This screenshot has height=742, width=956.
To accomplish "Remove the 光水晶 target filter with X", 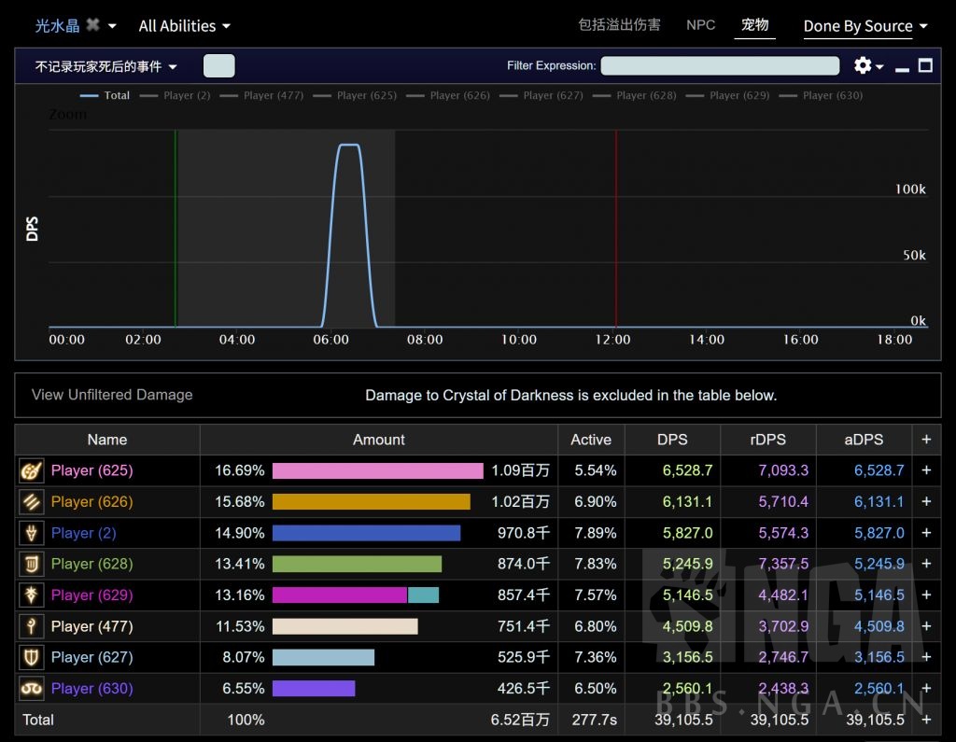I will (92, 25).
